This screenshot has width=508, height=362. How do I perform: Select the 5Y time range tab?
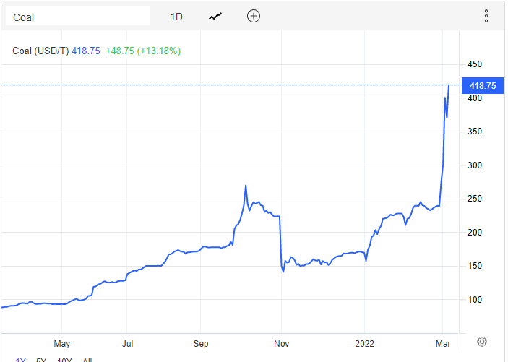coord(41,360)
